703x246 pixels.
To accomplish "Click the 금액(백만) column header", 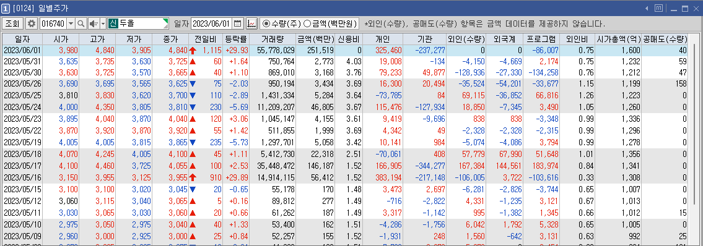I will (x=316, y=39).
